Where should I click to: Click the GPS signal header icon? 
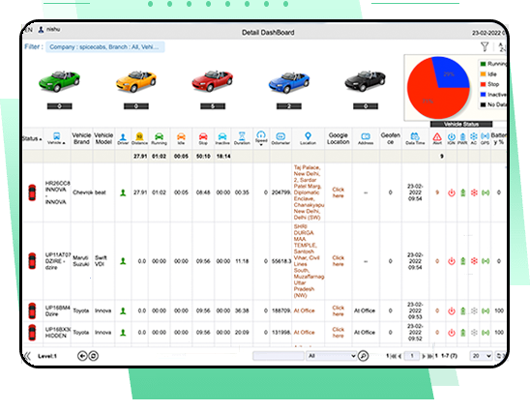(x=486, y=136)
